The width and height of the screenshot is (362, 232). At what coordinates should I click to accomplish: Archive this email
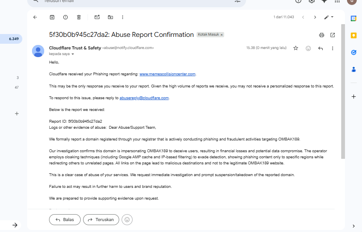tap(52, 17)
